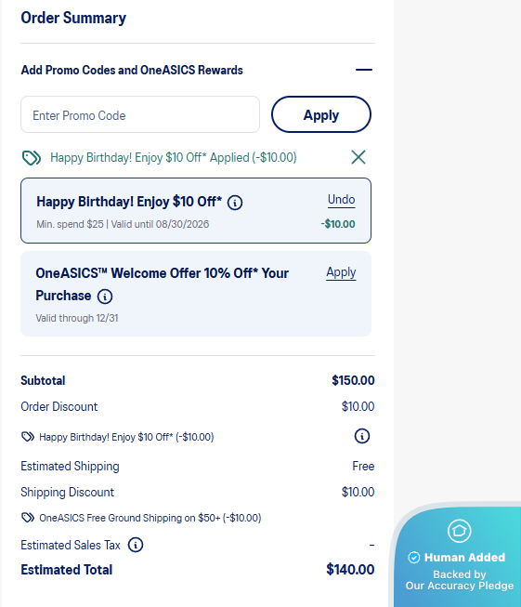Click the promo code Apply button
This screenshot has height=607, width=521.
pyautogui.click(x=321, y=114)
